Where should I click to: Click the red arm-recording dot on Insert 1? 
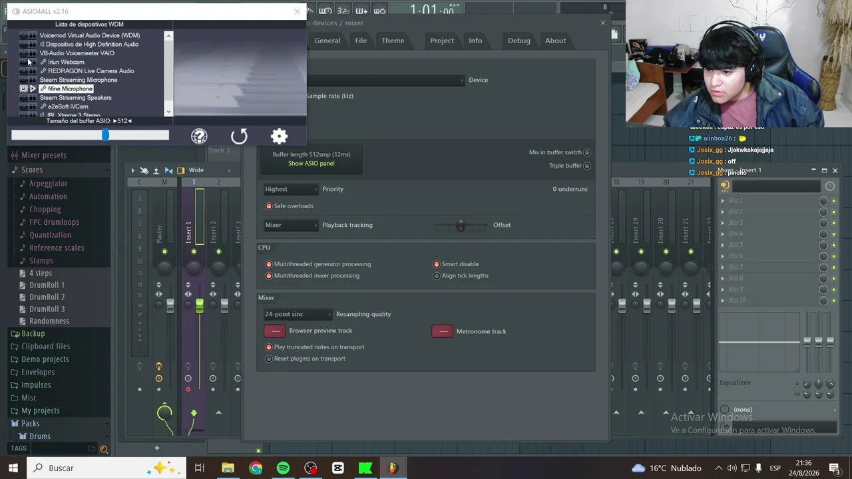[188, 390]
